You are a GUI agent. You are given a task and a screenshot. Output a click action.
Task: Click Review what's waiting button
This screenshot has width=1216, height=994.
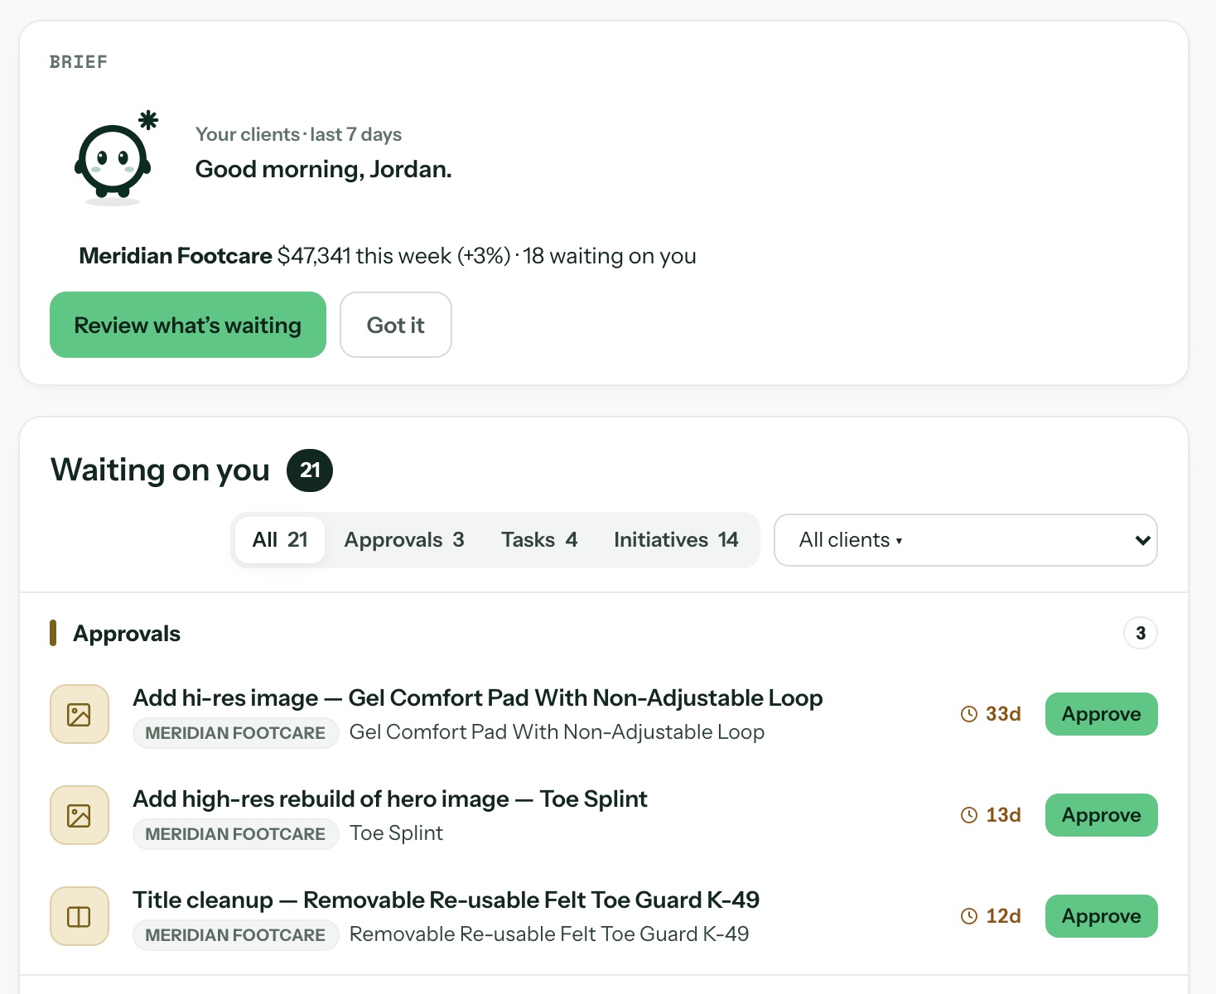(x=188, y=325)
